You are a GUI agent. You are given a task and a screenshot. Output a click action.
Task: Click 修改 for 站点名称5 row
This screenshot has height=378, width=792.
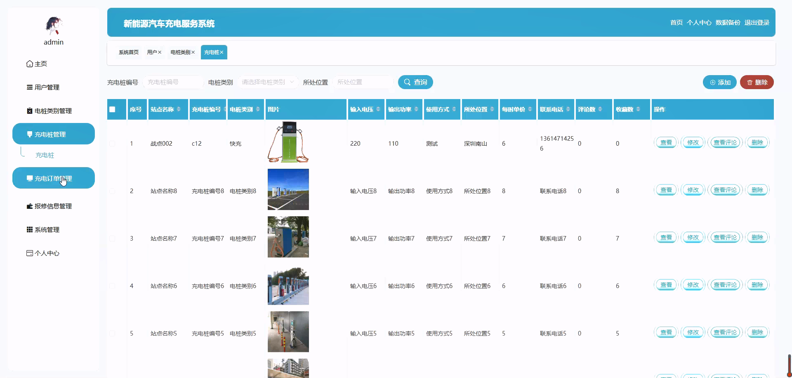(x=693, y=333)
